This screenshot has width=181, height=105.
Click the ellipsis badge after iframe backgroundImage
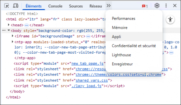click(88, 36)
